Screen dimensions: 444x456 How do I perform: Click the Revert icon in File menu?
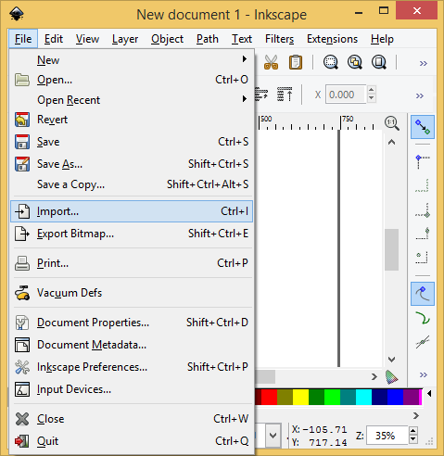point(22,120)
